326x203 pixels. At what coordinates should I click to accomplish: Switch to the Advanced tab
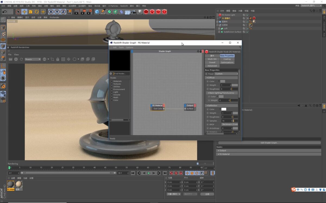(x=212, y=66)
